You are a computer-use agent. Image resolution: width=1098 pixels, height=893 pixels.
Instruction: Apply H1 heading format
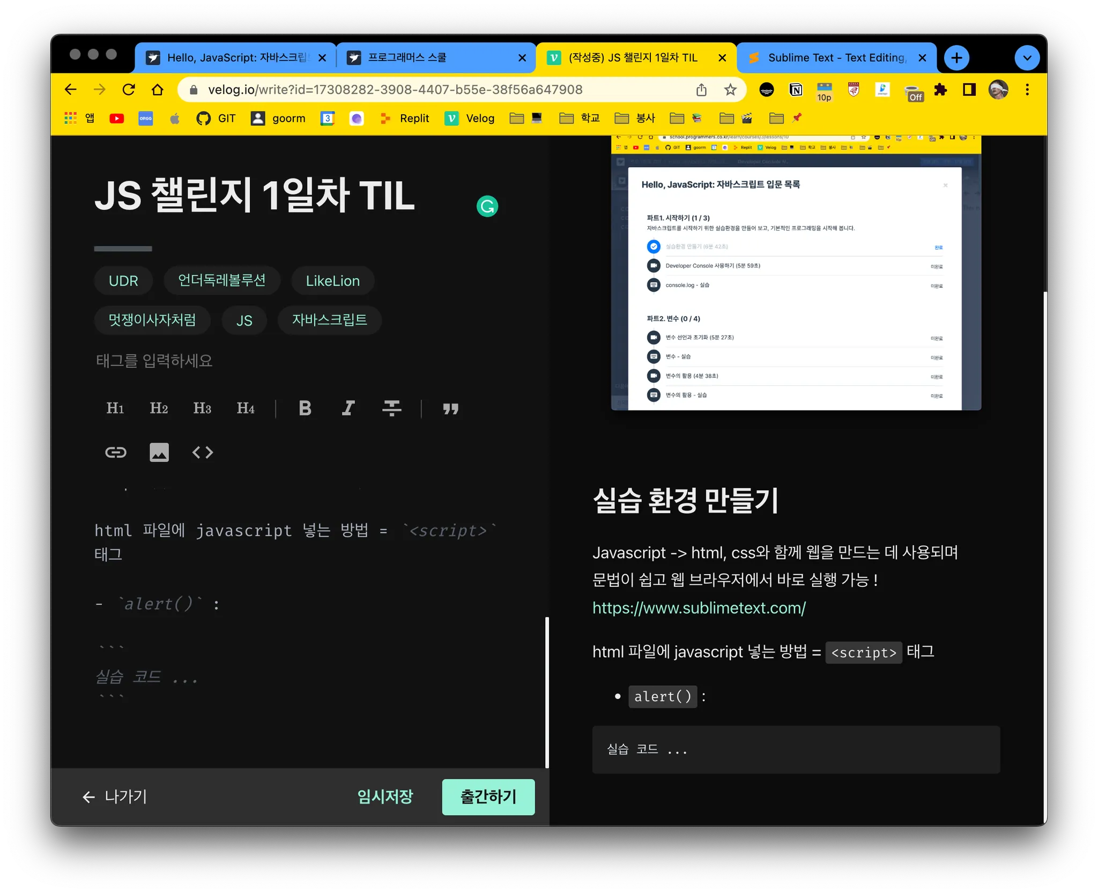click(x=115, y=408)
